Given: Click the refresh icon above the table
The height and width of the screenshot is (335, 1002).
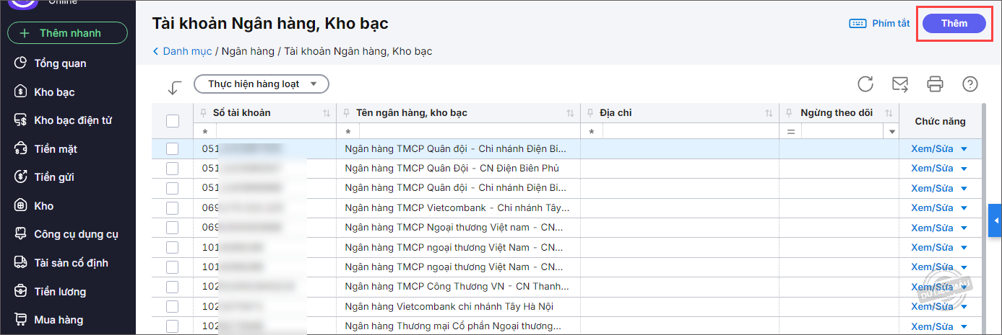Looking at the screenshot, I should 865,84.
